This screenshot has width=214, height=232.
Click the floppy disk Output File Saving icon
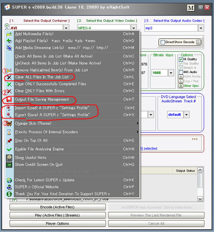pos(9,100)
